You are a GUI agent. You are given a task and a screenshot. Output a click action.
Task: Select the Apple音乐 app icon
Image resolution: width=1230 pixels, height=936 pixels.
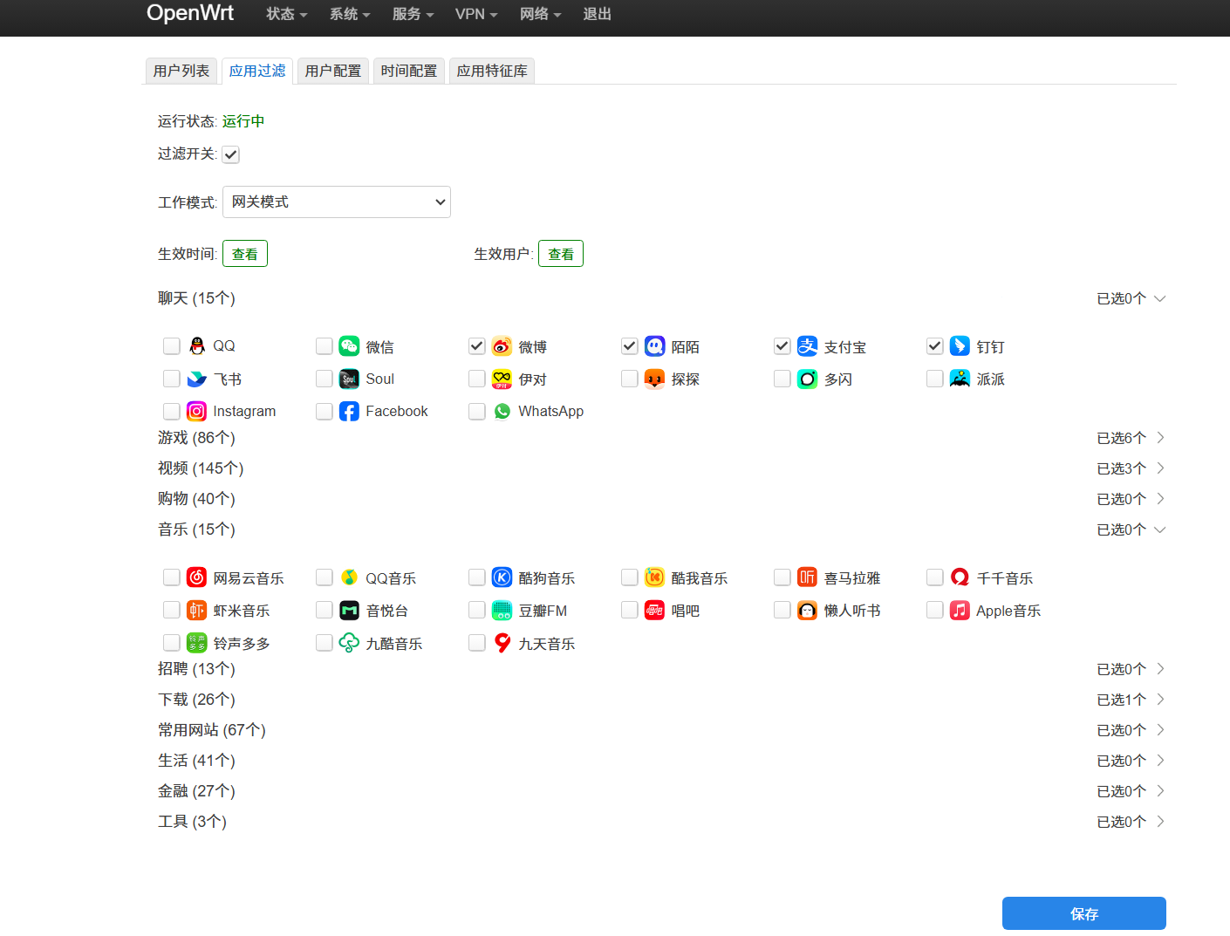click(x=960, y=610)
